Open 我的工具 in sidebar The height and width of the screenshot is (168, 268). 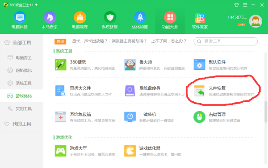click(x=21, y=124)
